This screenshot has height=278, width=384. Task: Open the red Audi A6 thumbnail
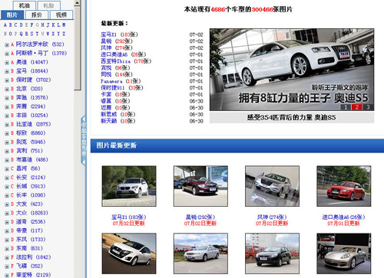[344, 186]
